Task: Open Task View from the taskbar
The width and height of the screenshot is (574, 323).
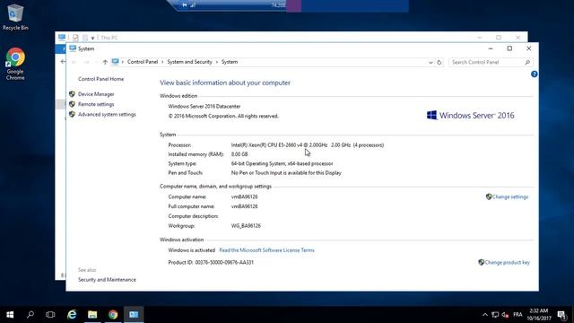Action: (50, 315)
